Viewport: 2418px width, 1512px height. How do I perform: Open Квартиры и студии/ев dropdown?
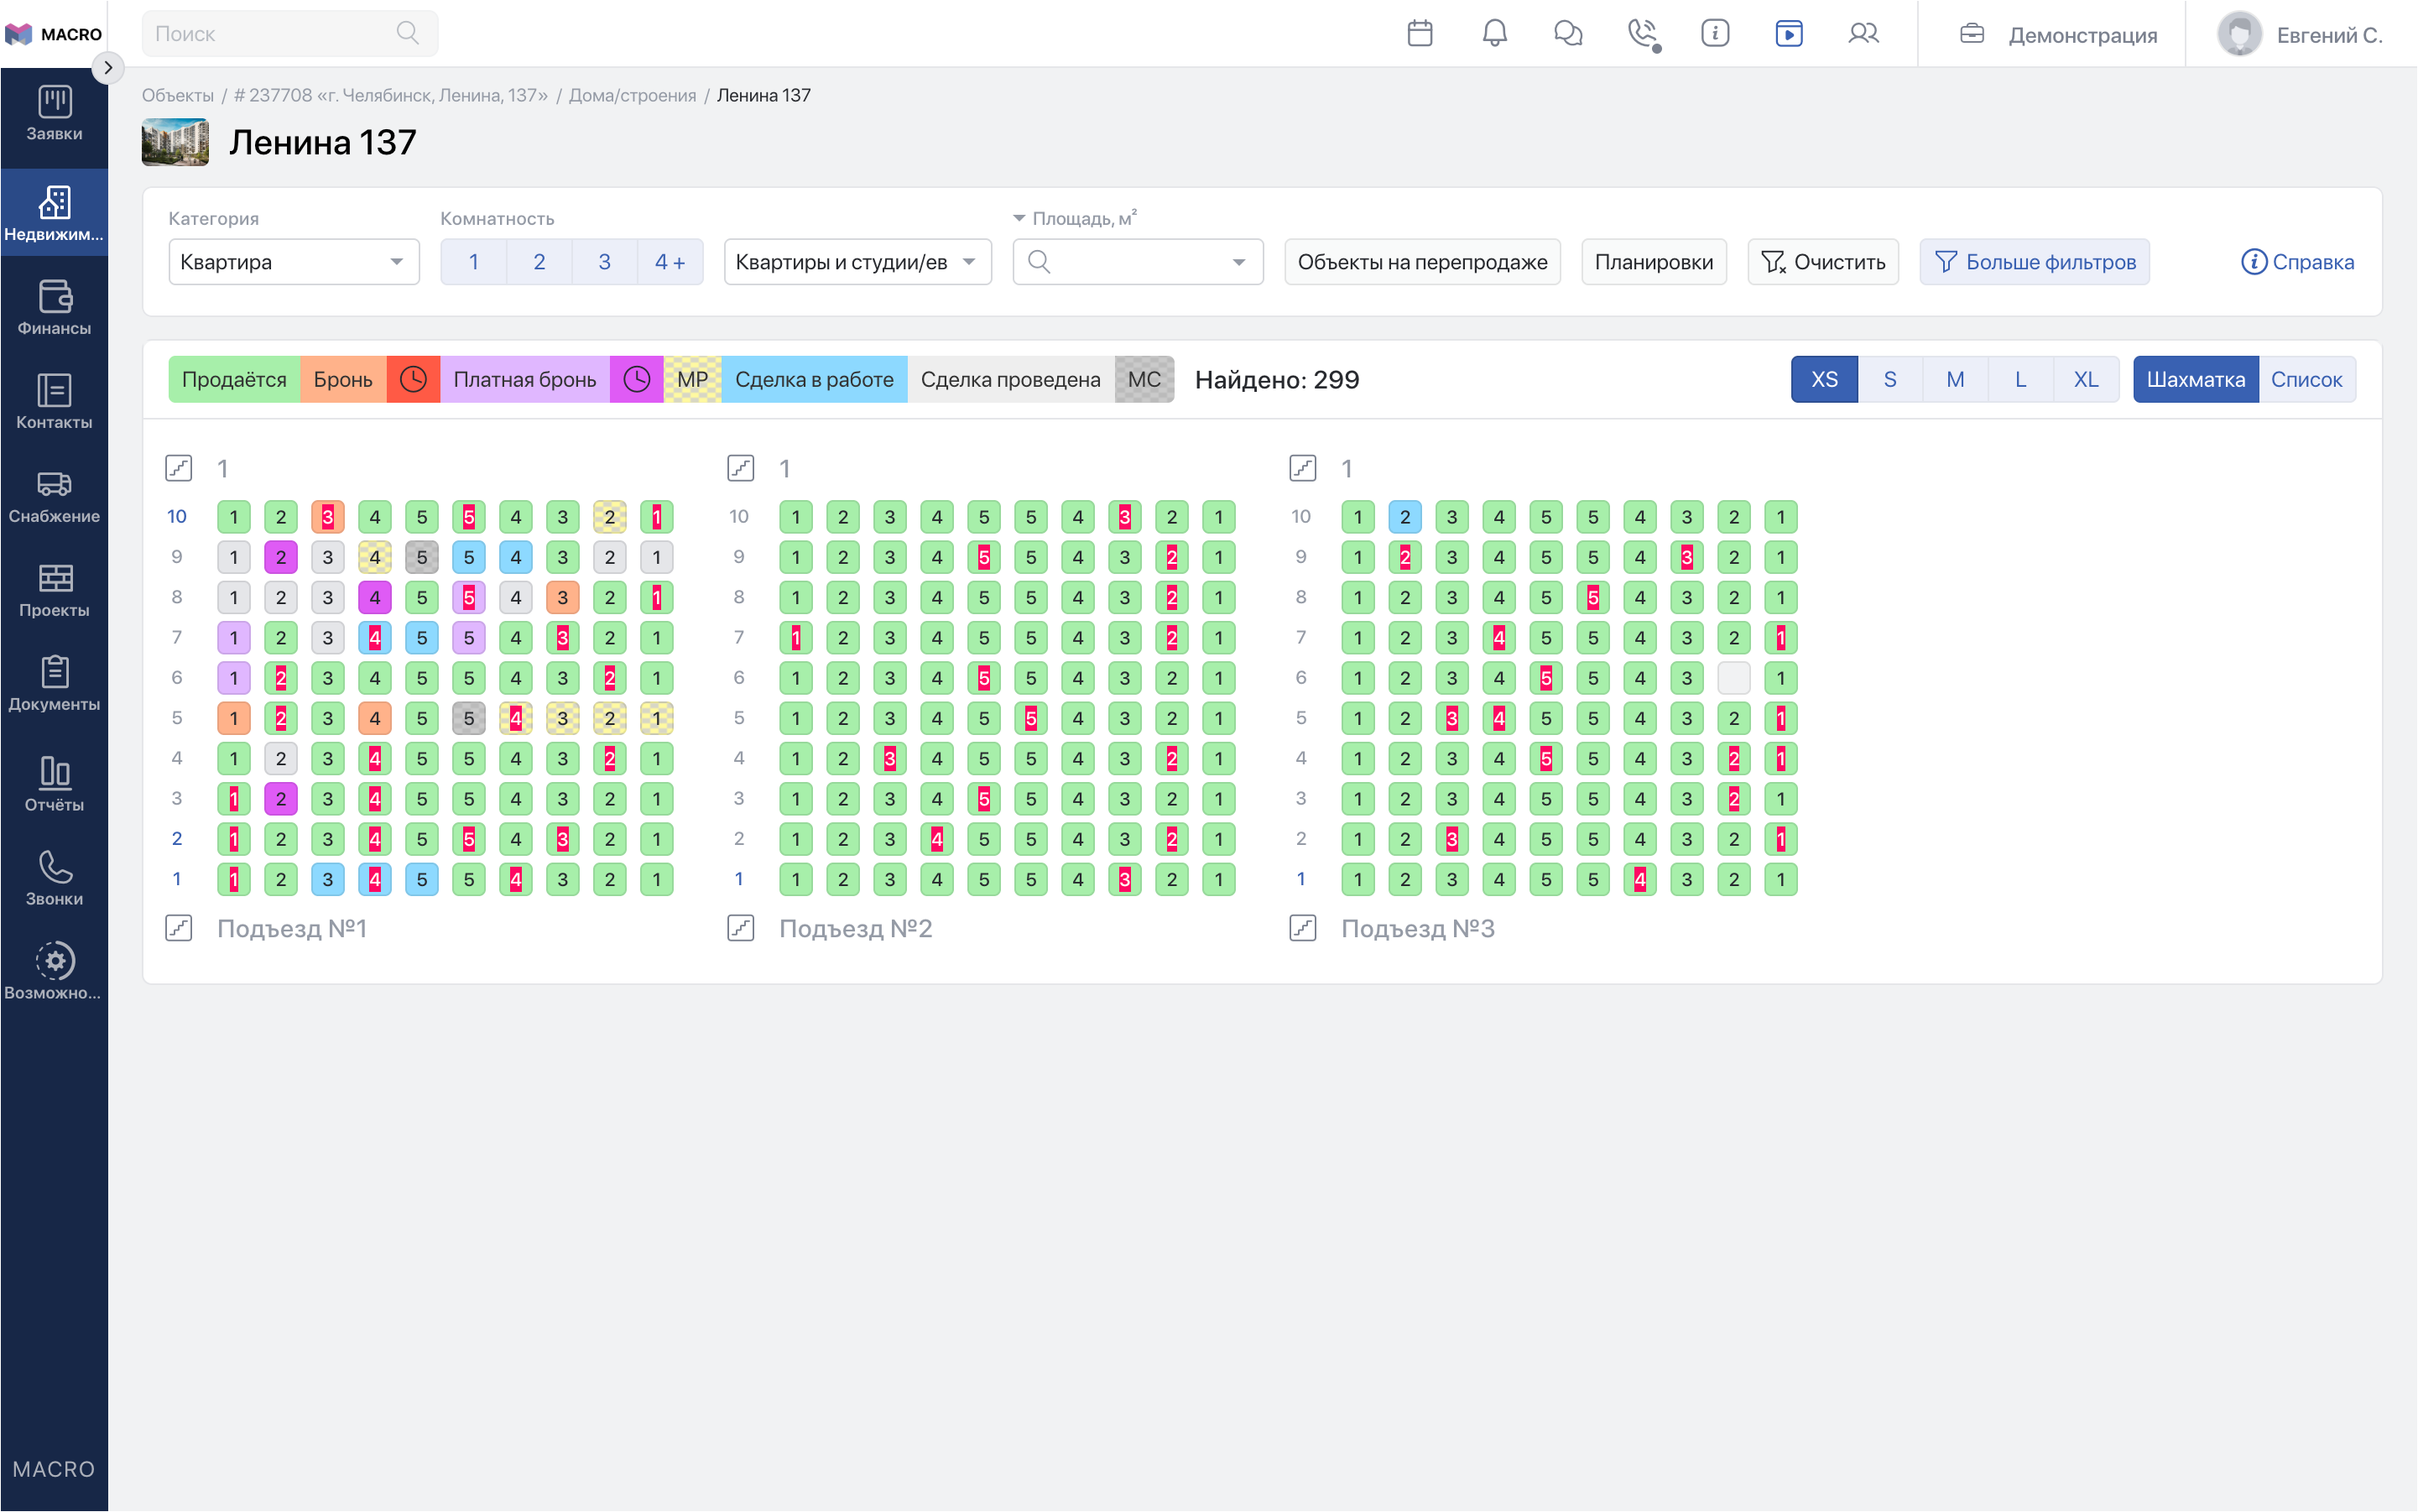pyautogui.click(x=857, y=262)
